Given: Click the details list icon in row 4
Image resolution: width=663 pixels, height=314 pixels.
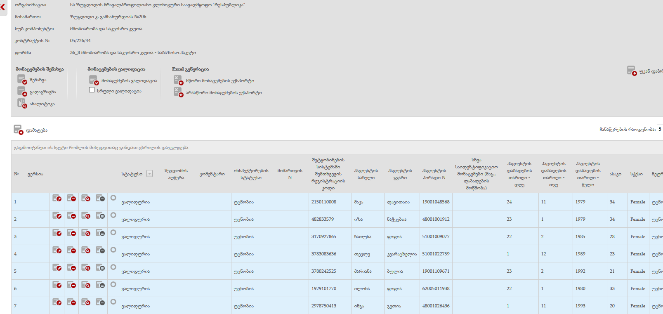Looking at the screenshot, I should click(x=100, y=250).
